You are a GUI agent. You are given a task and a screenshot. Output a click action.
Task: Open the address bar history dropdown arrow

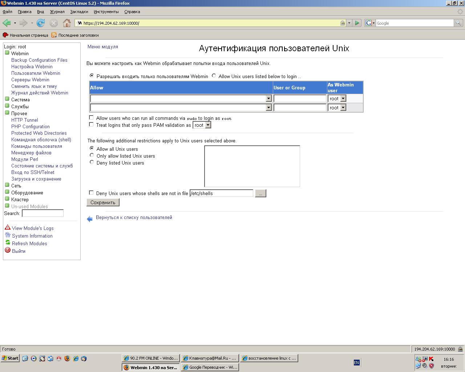tap(349, 23)
